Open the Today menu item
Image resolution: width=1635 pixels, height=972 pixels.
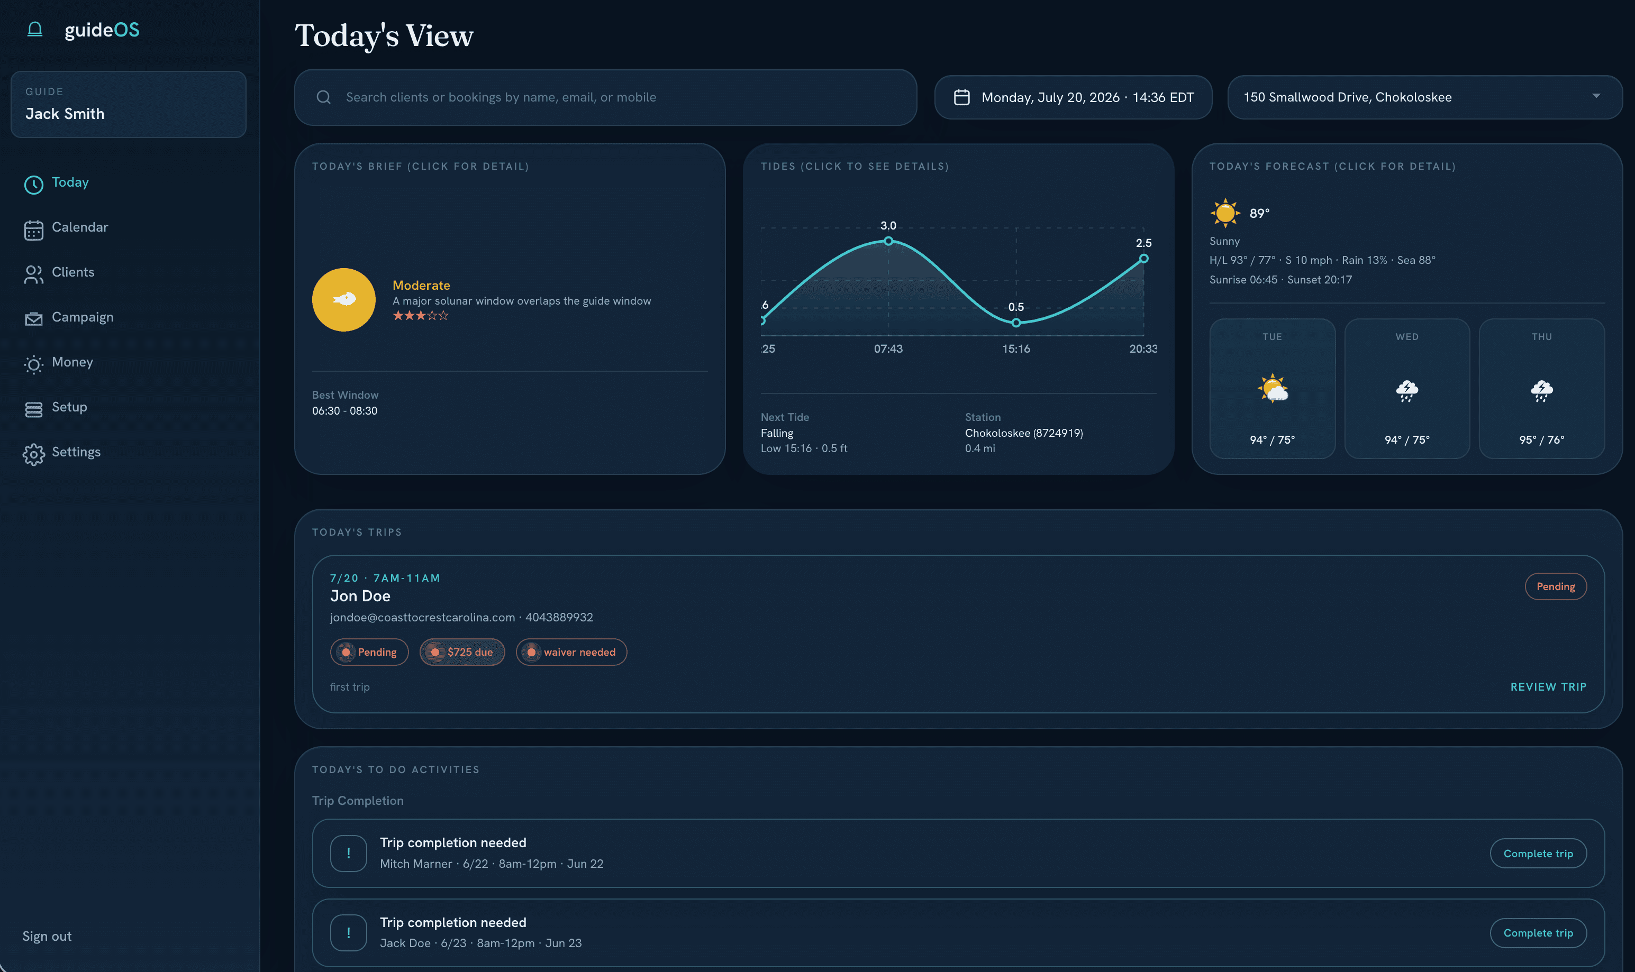(x=70, y=182)
